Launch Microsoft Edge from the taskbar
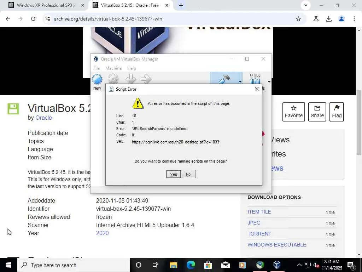 click(191, 265)
